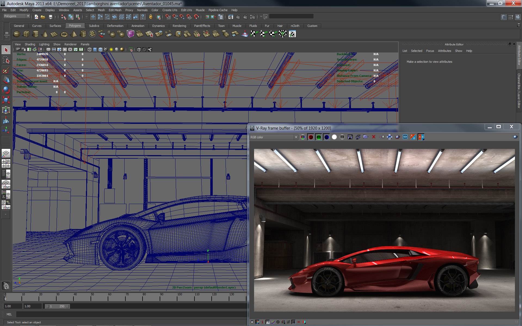Expand input field mode arrow near rename box

pos(261,17)
